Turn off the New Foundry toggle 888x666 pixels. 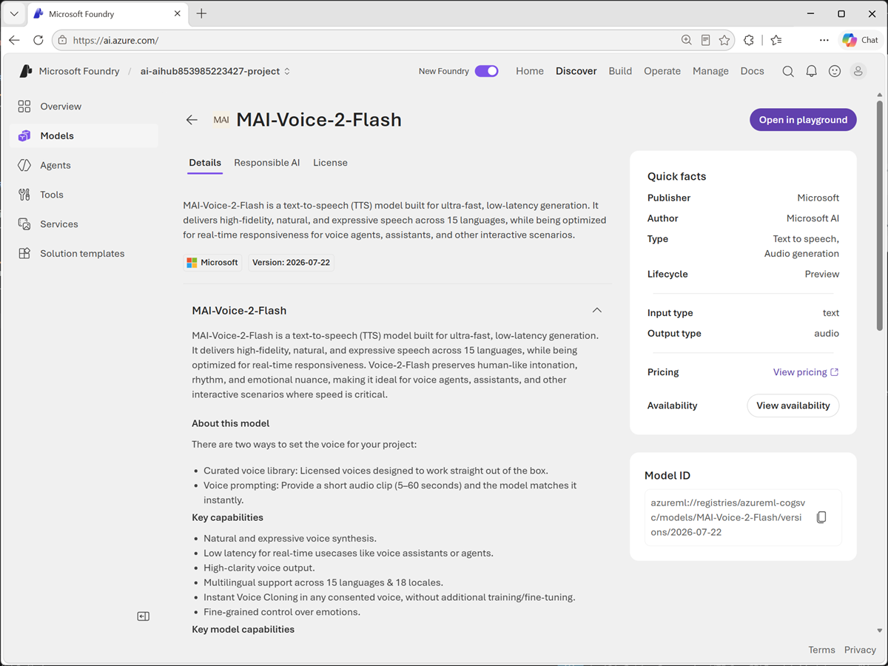(x=486, y=71)
